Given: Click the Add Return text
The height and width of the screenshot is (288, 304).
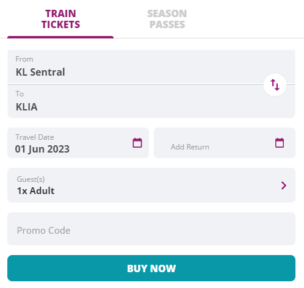Looking at the screenshot, I should [x=190, y=147].
